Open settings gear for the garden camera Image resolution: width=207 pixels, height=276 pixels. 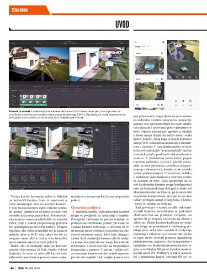tap(162, 79)
